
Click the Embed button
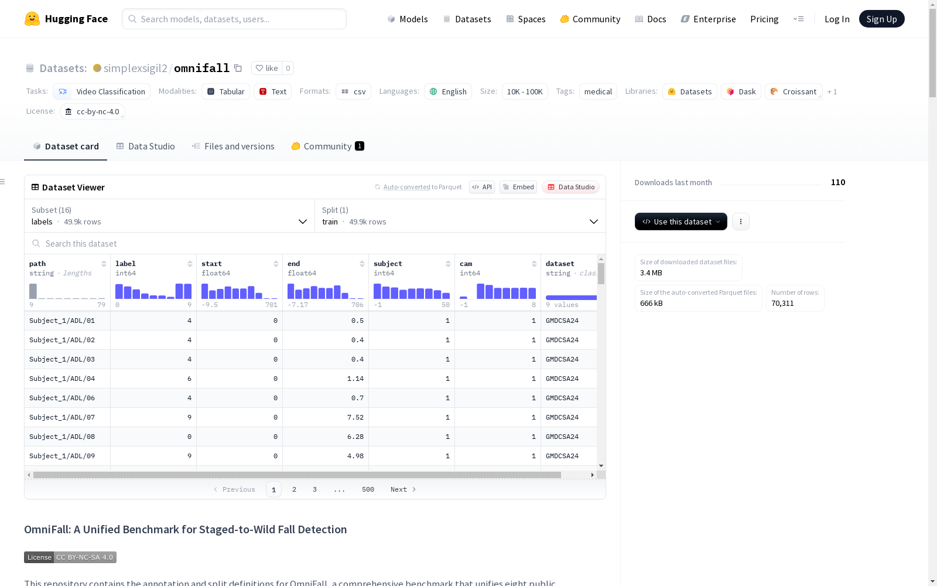[x=518, y=187]
